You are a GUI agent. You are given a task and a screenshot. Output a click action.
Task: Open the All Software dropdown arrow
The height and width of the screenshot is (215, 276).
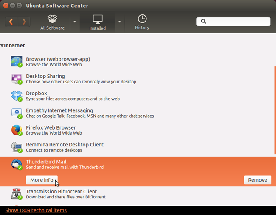[x=75, y=22]
